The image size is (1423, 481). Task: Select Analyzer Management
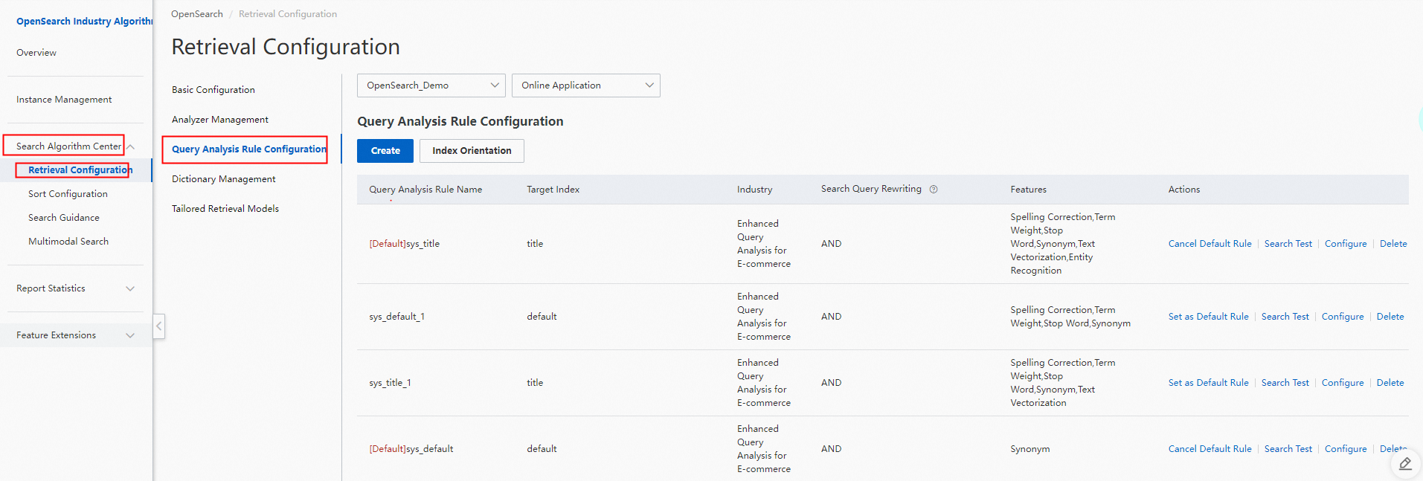[x=220, y=120]
